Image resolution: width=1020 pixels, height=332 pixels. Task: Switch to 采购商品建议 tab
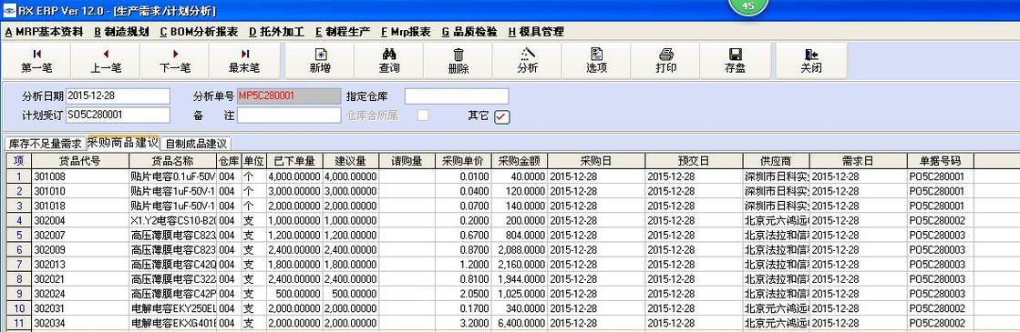point(122,142)
